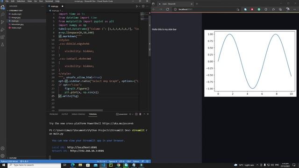
Task: Open the Edit menu in VS Code
Action: (13, 1)
